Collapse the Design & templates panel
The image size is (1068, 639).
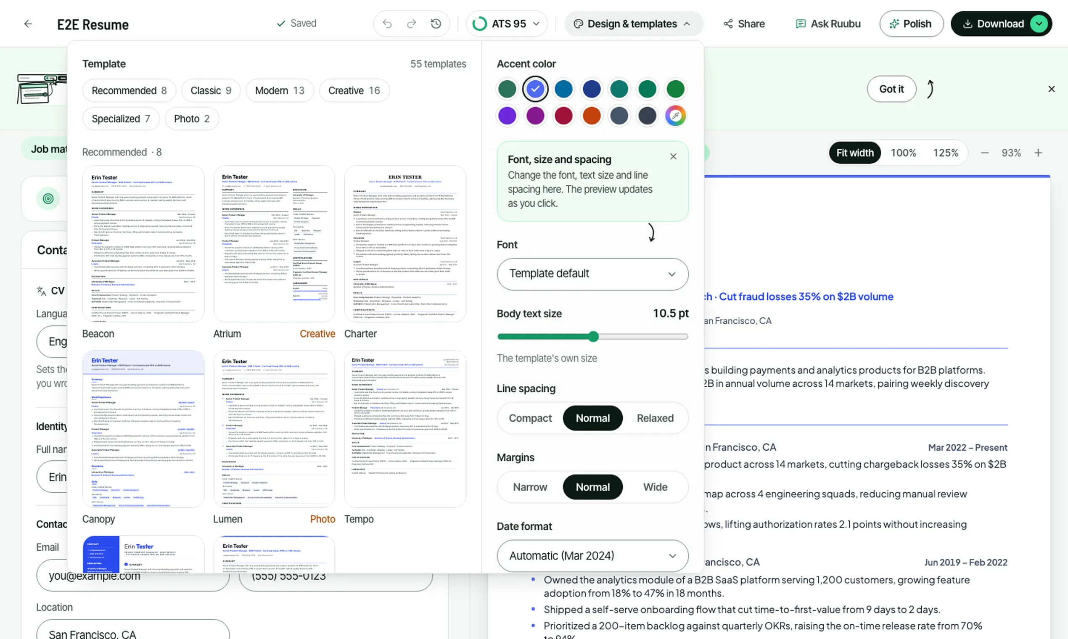[633, 24]
